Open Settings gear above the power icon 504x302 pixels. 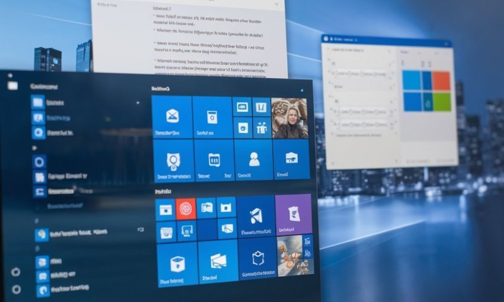pyautogui.click(x=16, y=272)
